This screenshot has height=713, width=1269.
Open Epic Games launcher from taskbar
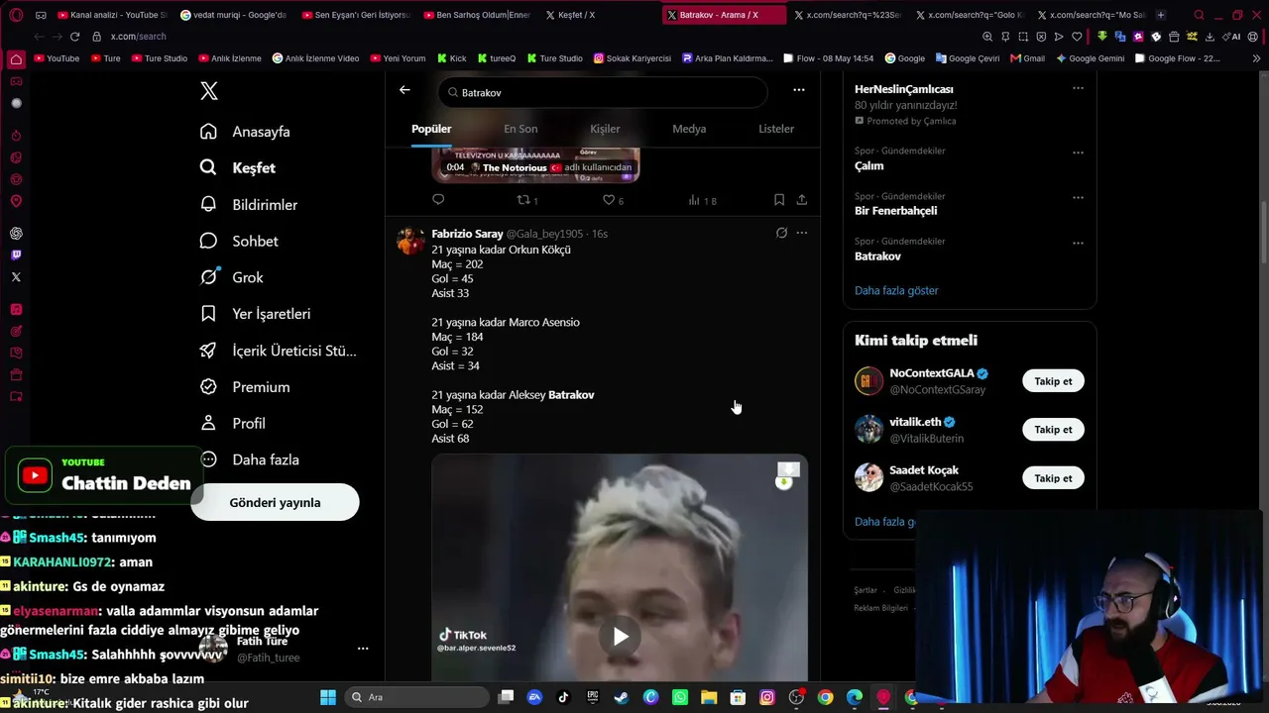click(592, 697)
